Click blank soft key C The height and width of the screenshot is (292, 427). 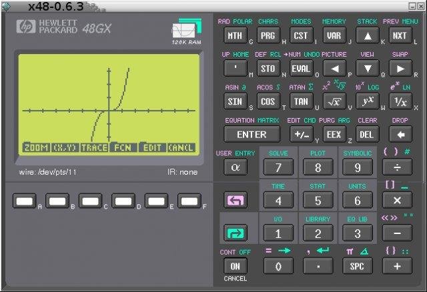click(x=90, y=201)
